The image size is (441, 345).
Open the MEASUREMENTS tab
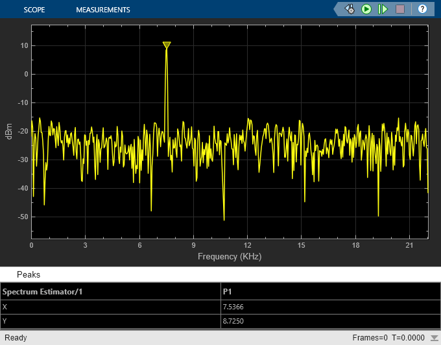pyautogui.click(x=102, y=10)
